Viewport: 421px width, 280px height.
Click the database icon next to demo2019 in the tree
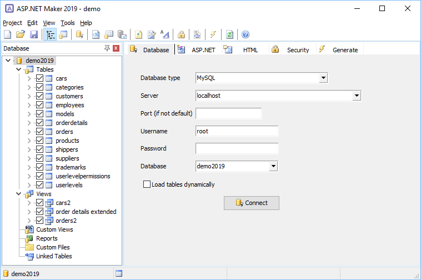pyautogui.click(x=19, y=61)
